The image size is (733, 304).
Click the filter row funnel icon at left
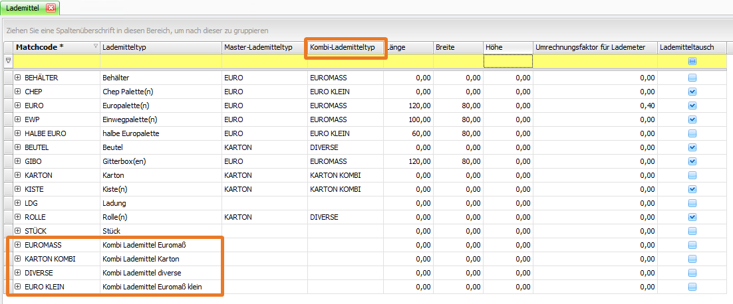pyautogui.click(x=8, y=61)
